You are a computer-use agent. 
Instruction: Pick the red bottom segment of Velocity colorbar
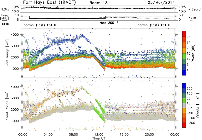click(184, 125)
